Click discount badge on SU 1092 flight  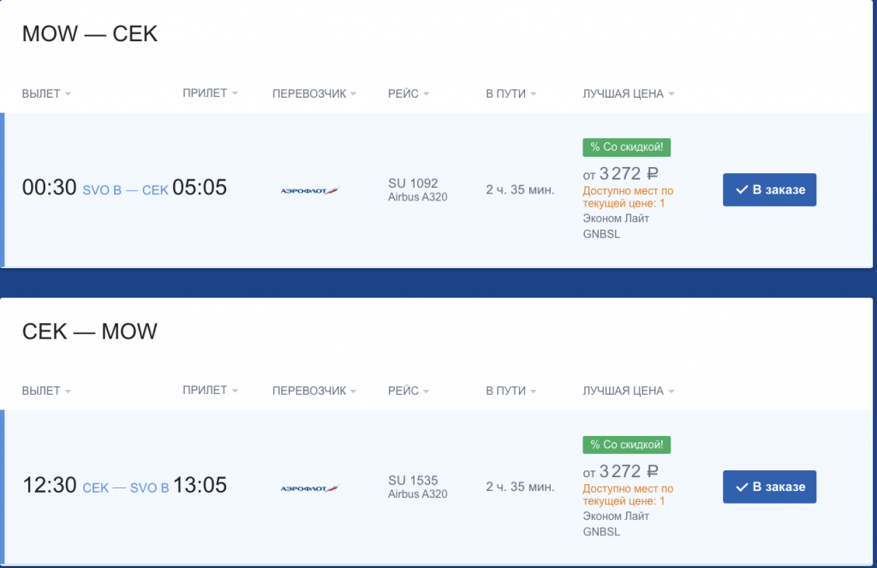pyautogui.click(x=626, y=147)
